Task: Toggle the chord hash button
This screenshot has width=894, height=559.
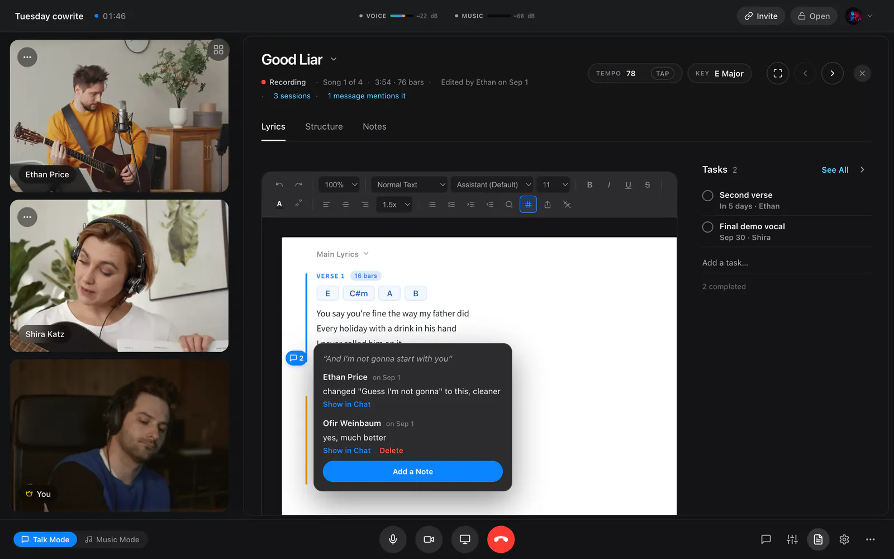Action: click(x=528, y=205)
